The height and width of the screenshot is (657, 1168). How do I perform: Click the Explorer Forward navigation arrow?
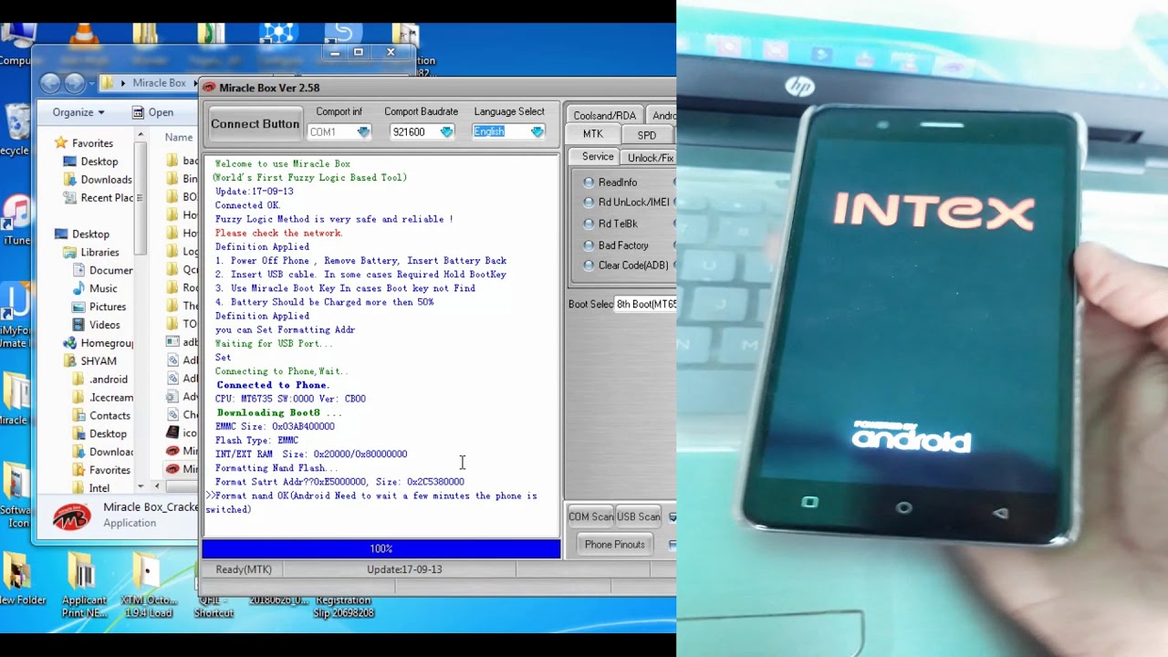(75, 83)
